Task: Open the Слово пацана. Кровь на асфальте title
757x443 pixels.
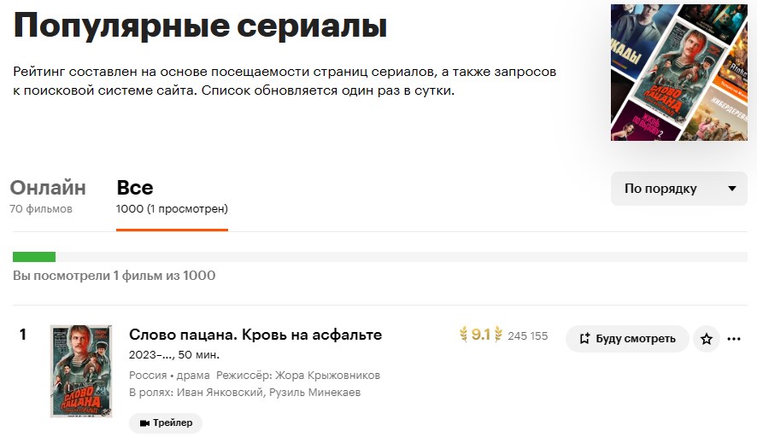Action: pyautogui.click(x=255, y=335)
